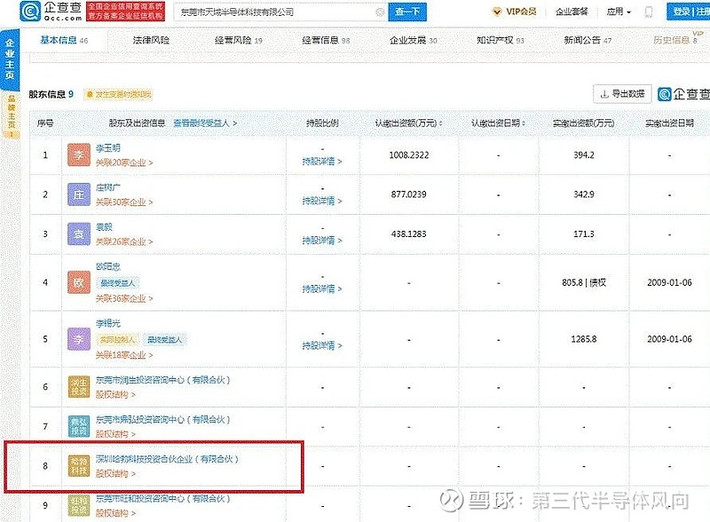Switch to the 经营风险 tab
Screen dimensions: 710x522
pyautogui.click(x=238, y=40)
